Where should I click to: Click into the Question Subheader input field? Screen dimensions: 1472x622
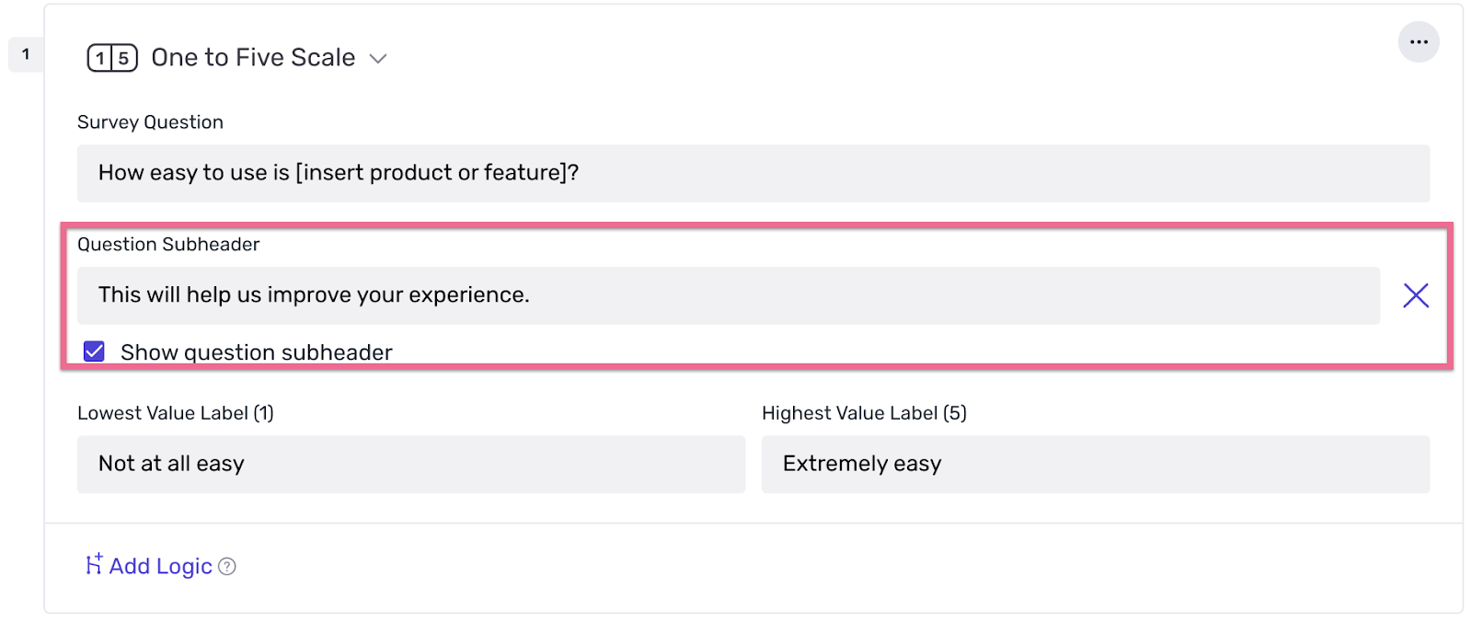point(728,295)
